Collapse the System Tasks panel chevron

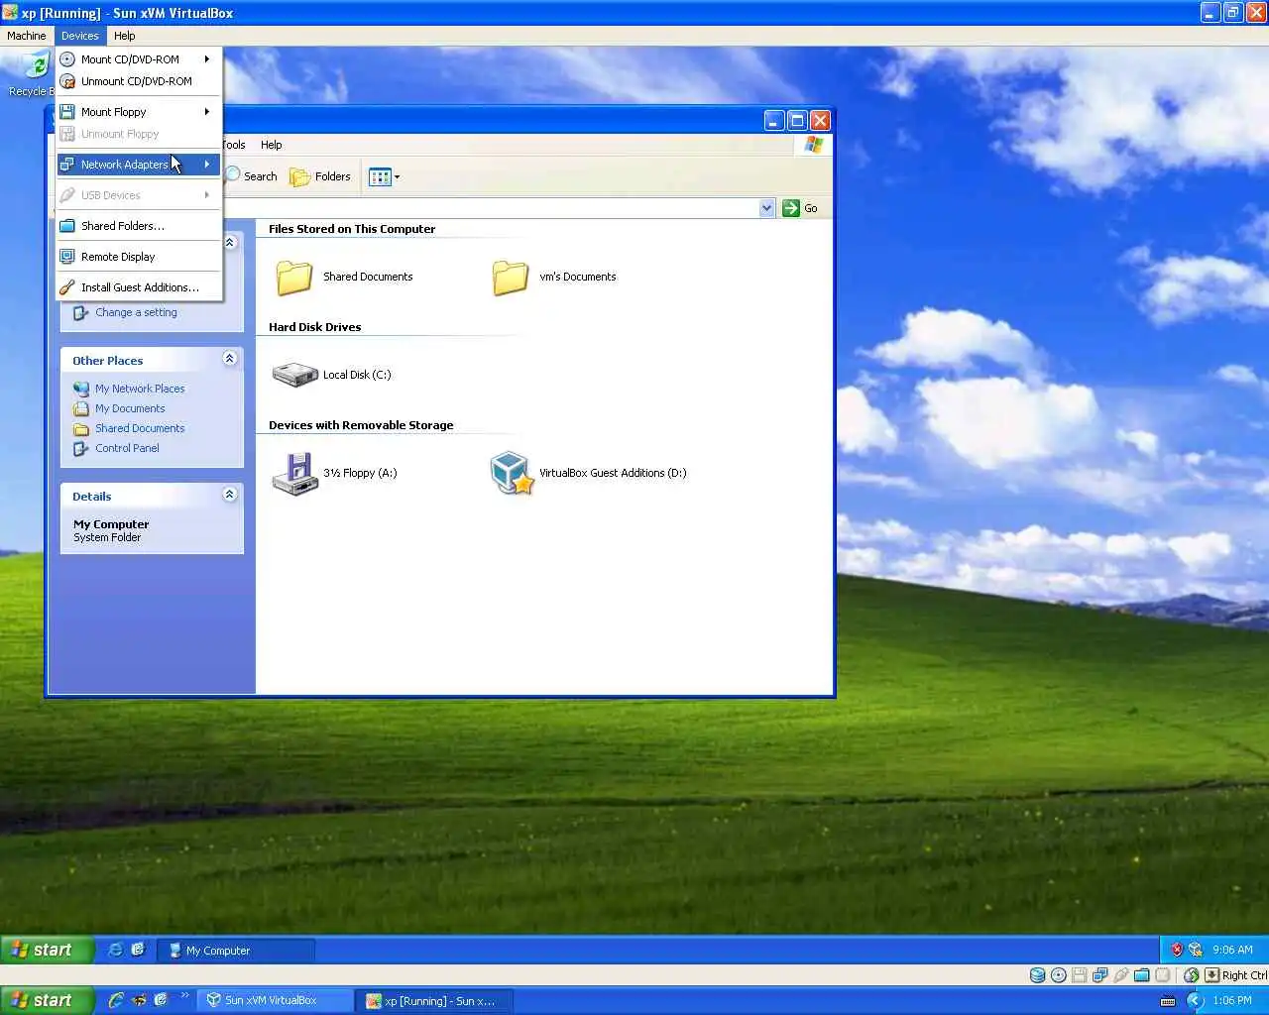230,242
